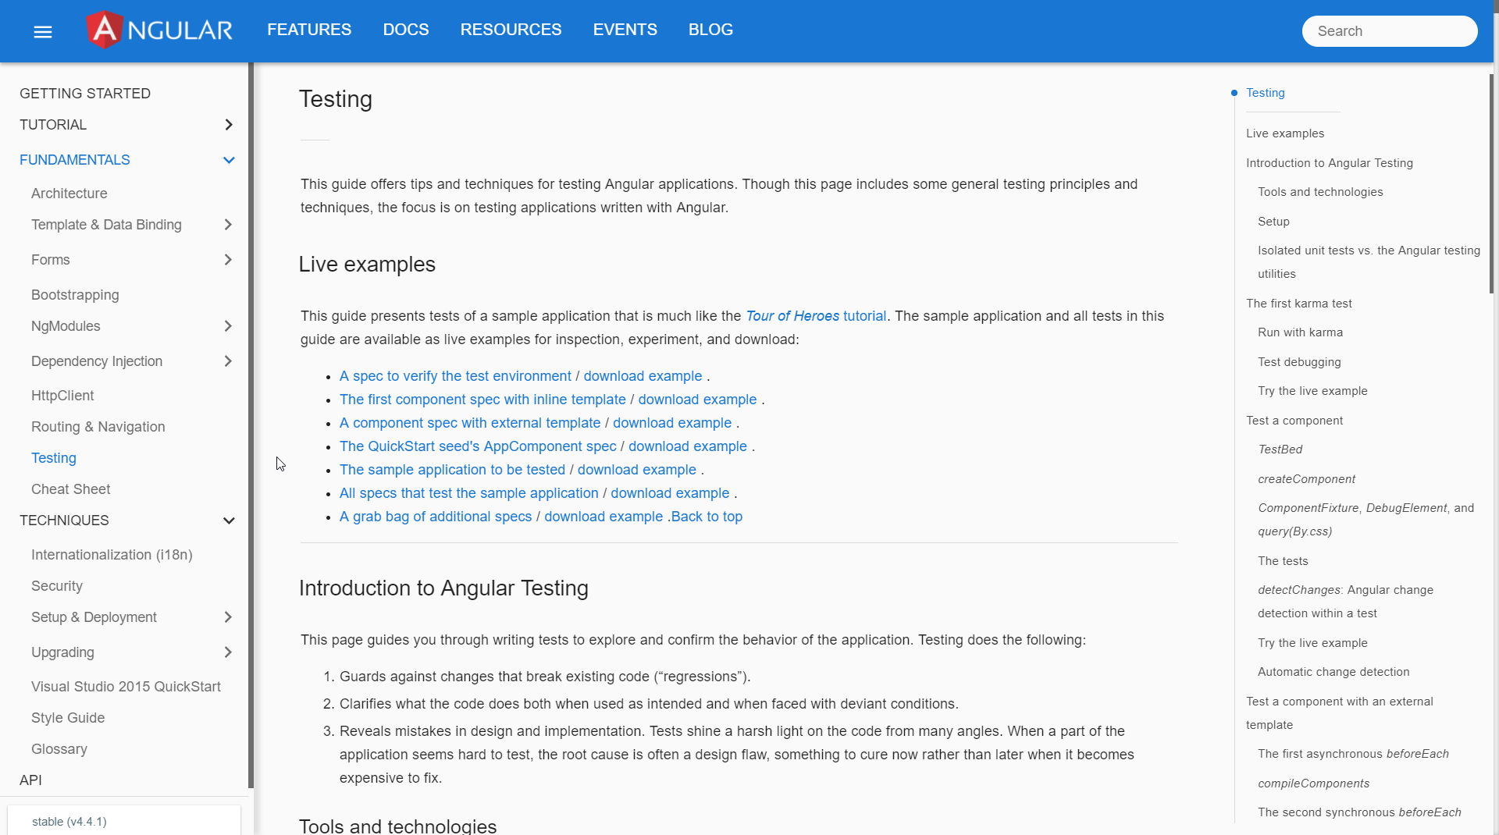1499x835 pixels.
Task: Jump to Introduction to Angular Testing
Action: click(1330, 163)
